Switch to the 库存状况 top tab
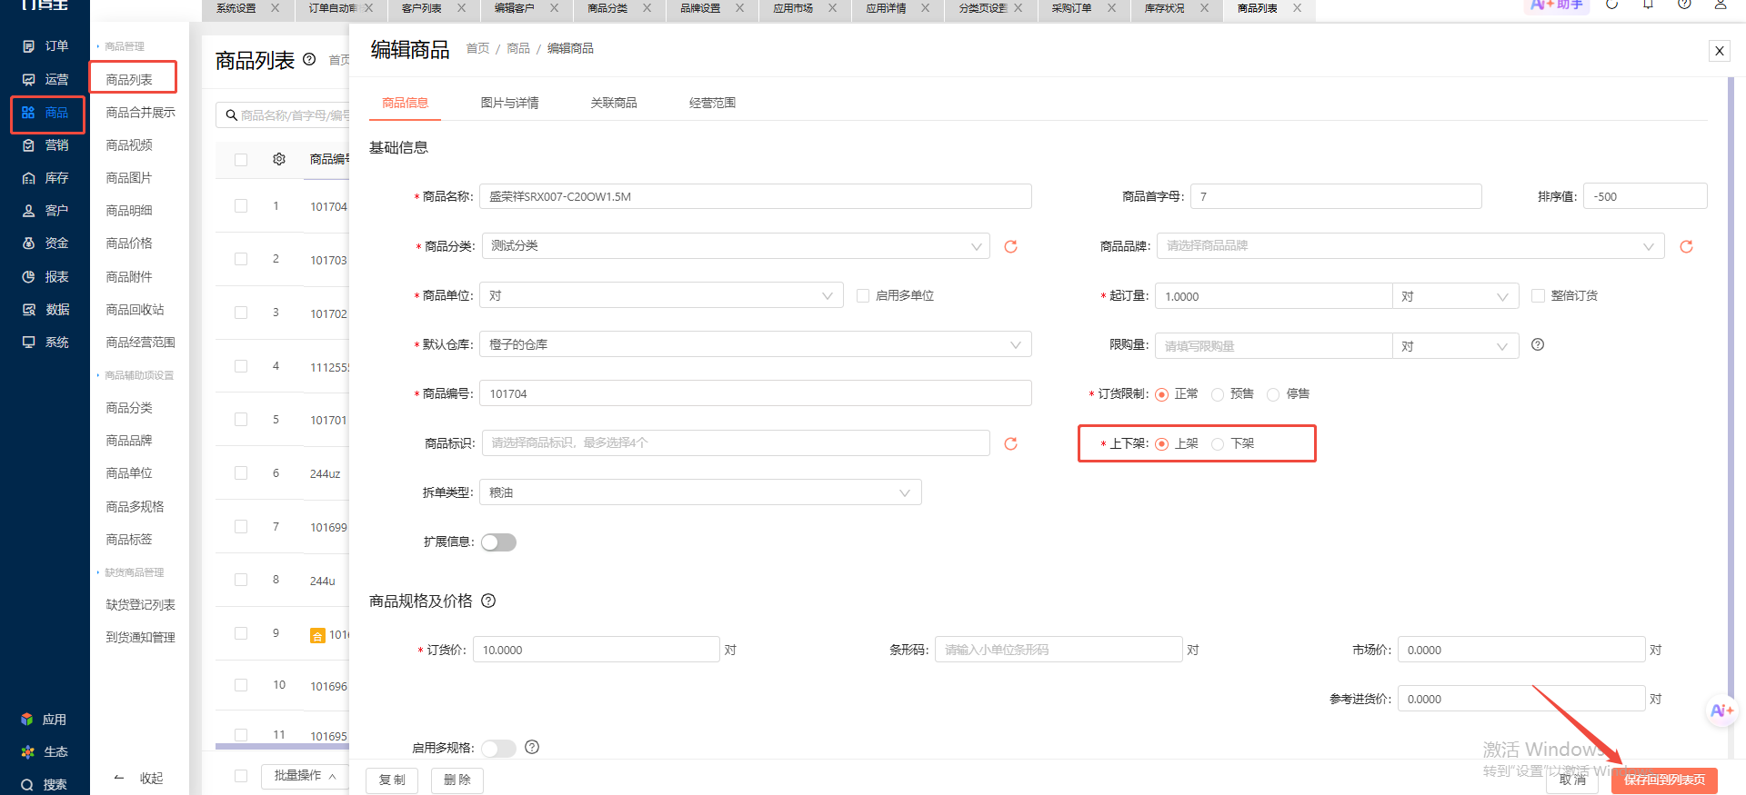 1164,8
